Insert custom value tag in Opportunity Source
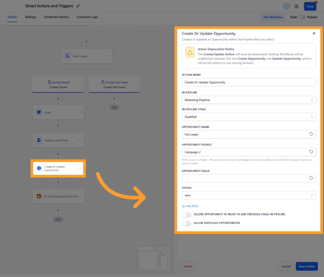 pyautogui.click(x=311, y=152)
